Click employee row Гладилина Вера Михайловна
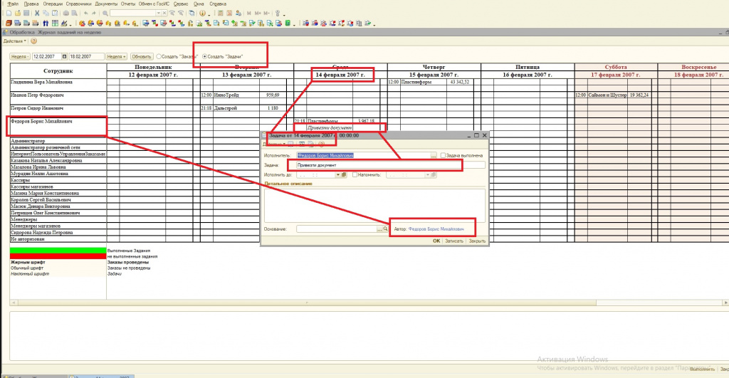Viewport: 729px width, 378px height. click(x=58, y=85)
